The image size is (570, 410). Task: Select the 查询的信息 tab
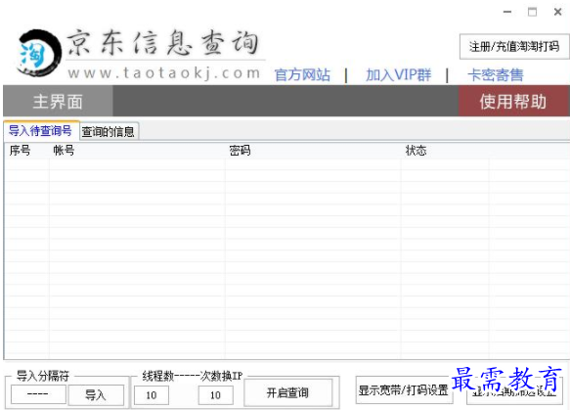tap(109, 131)
